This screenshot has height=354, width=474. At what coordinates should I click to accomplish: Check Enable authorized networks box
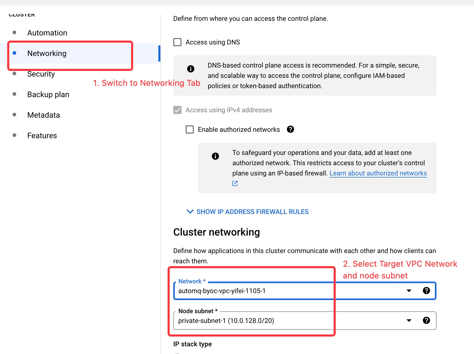[190, 129]
